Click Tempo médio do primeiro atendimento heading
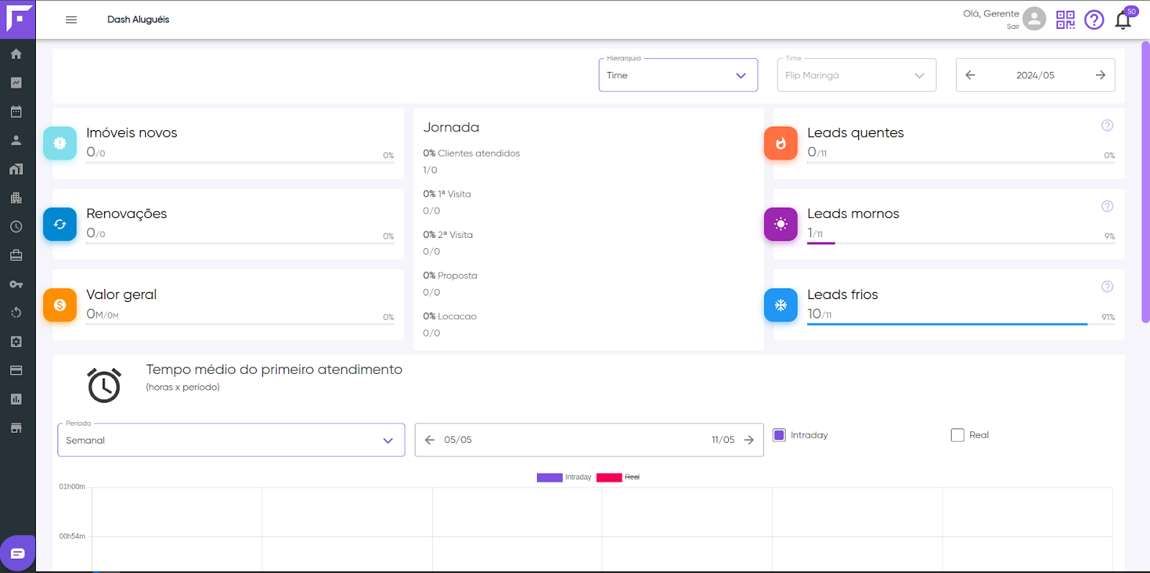 point(274,370)
